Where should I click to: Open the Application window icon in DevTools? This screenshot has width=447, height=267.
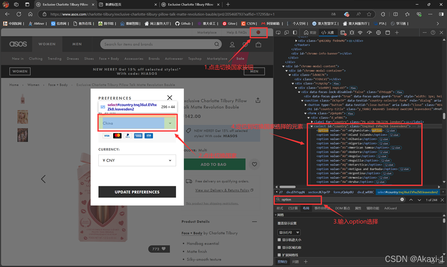[x=387, y=32]
